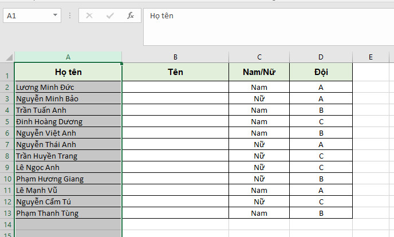The width and height of the screenshot is (394, 237).
Task: Click the Nam cell in Lương Minh Đức row
Action: 259,87
